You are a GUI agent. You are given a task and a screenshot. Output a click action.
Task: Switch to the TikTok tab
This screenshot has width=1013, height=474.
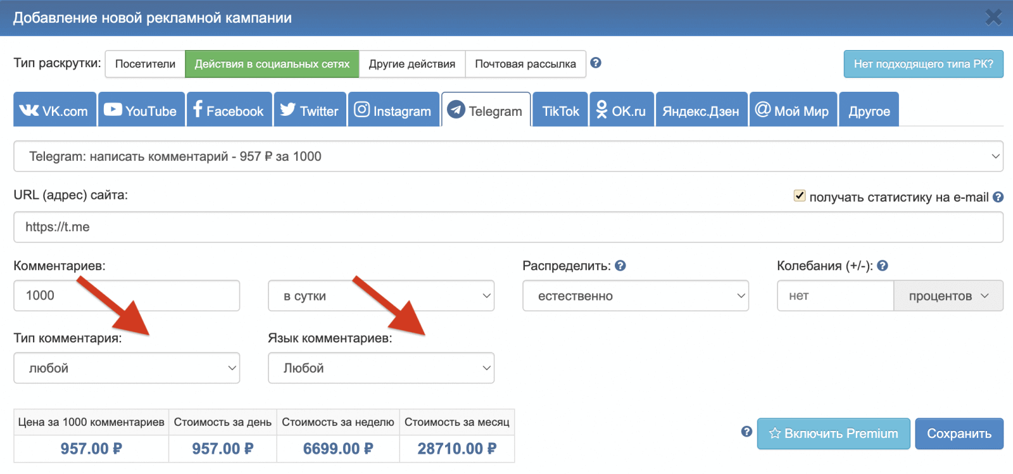click(x=560, y=110)
